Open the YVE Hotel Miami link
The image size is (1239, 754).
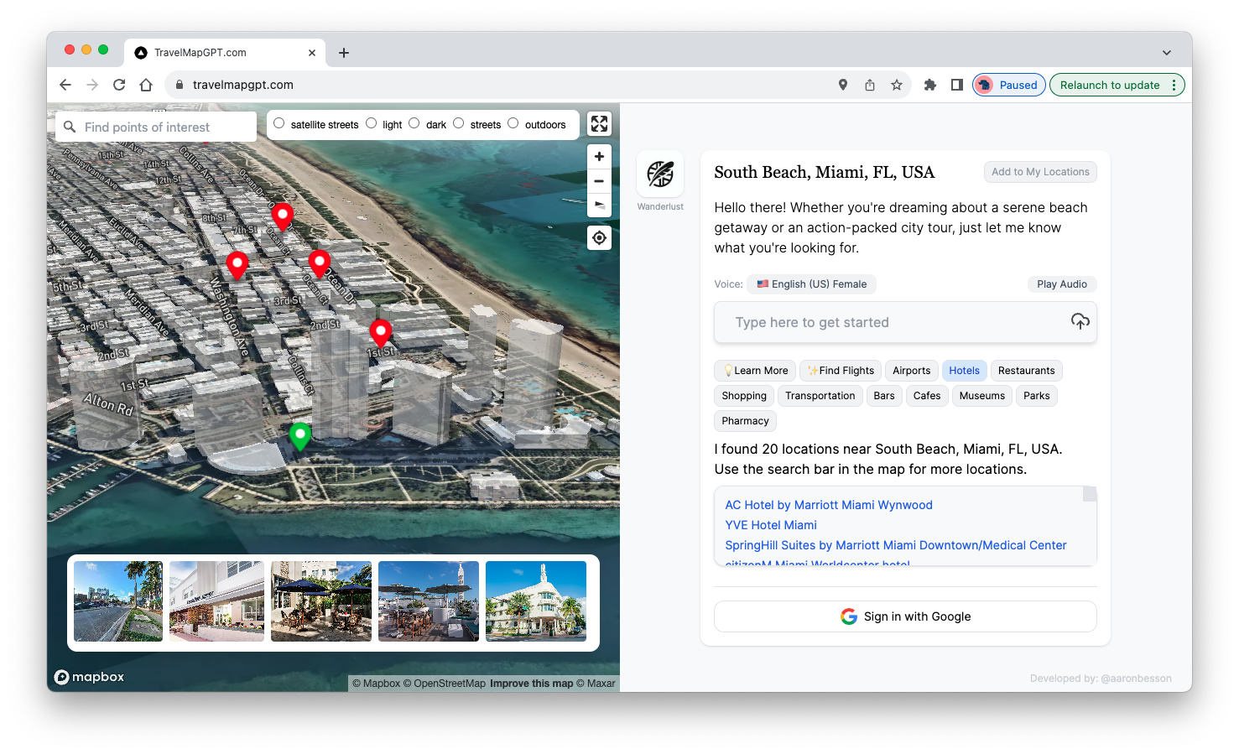click(771, 525)
